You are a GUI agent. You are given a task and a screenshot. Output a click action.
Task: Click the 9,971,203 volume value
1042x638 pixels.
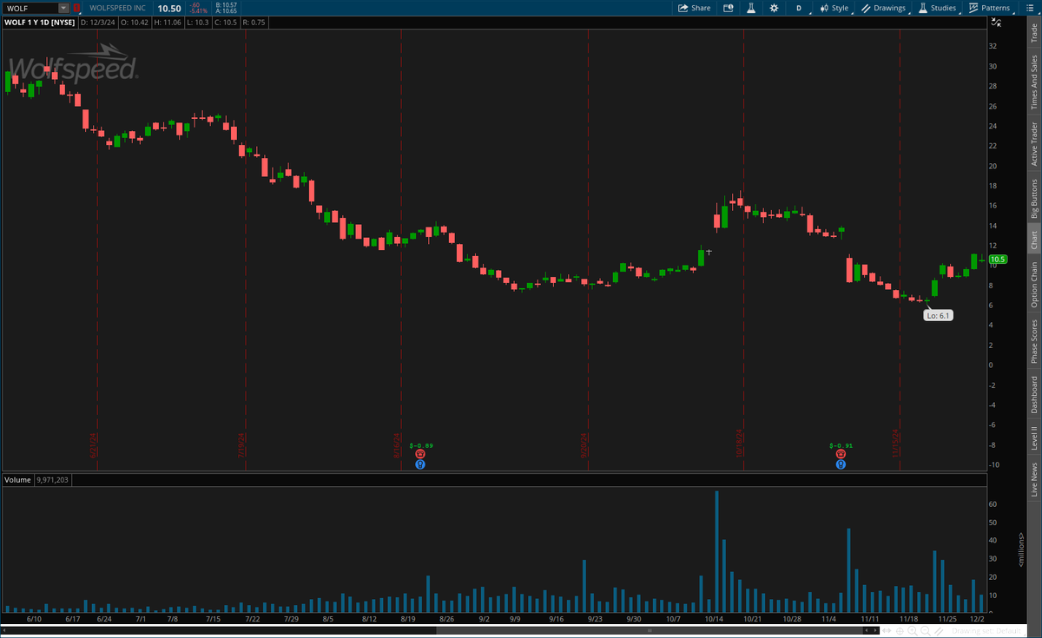click(53, 480)
